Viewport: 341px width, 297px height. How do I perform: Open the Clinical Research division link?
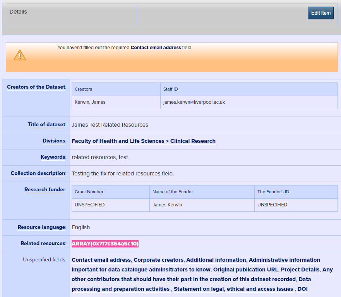click(193, 141)
